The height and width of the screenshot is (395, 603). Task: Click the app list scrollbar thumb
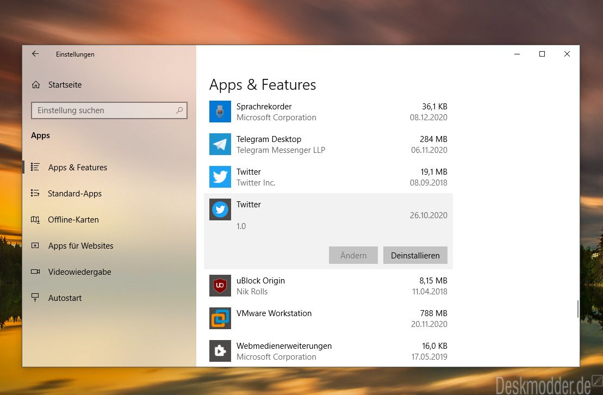click(x=577, y=309)
